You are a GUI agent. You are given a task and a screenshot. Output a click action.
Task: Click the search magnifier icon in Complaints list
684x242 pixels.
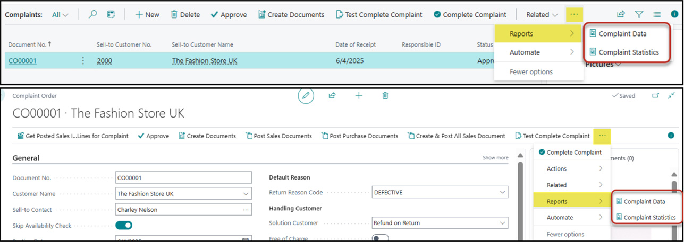(x=92, y=15)
